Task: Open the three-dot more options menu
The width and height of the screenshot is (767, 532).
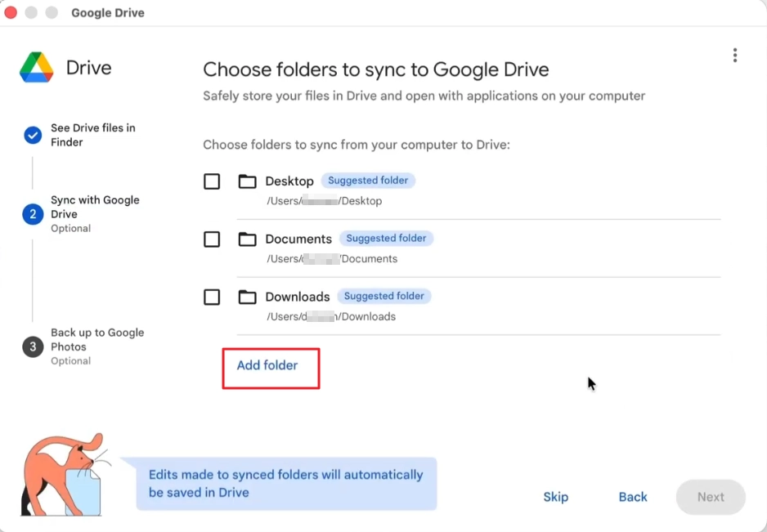Action: coord(735,56)
